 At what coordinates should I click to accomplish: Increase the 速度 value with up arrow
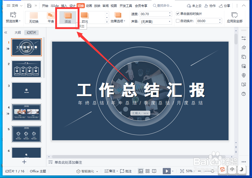coord(170,13)
